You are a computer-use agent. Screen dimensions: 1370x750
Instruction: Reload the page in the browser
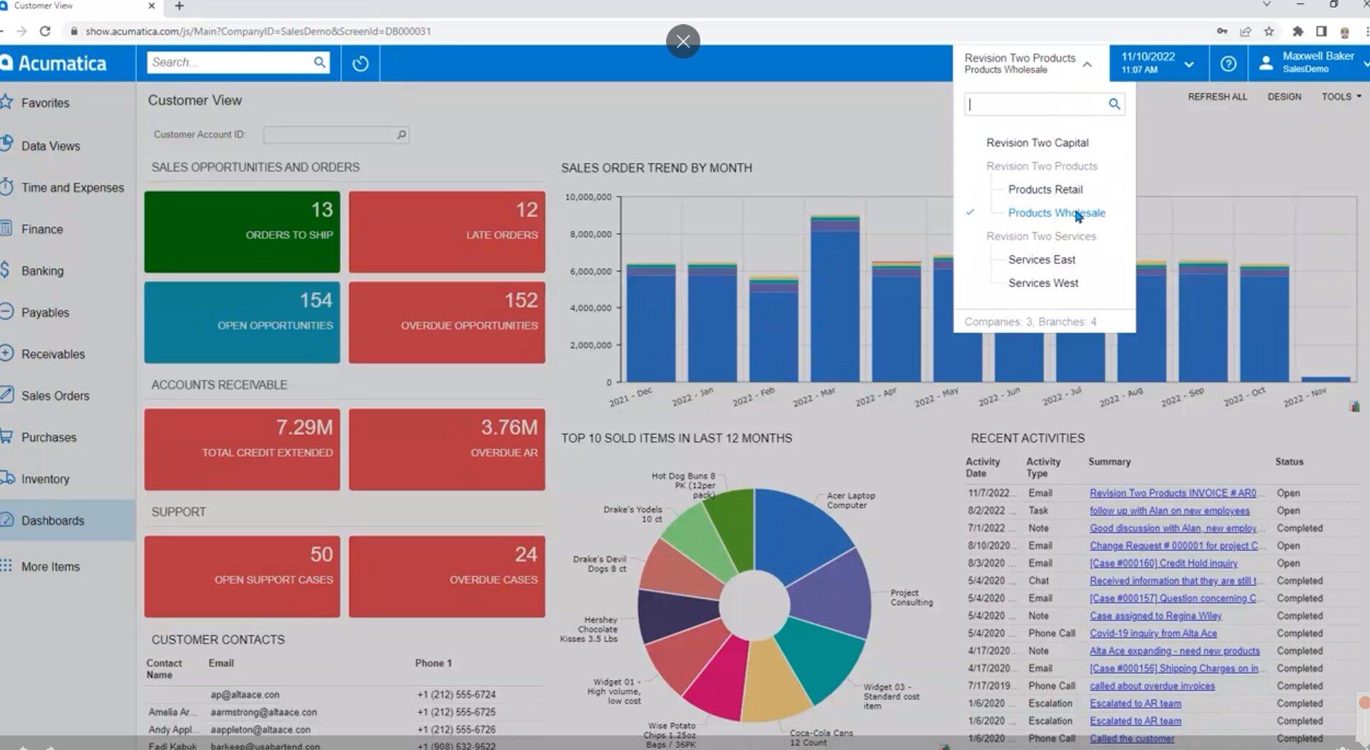click(x=45, y=31)
